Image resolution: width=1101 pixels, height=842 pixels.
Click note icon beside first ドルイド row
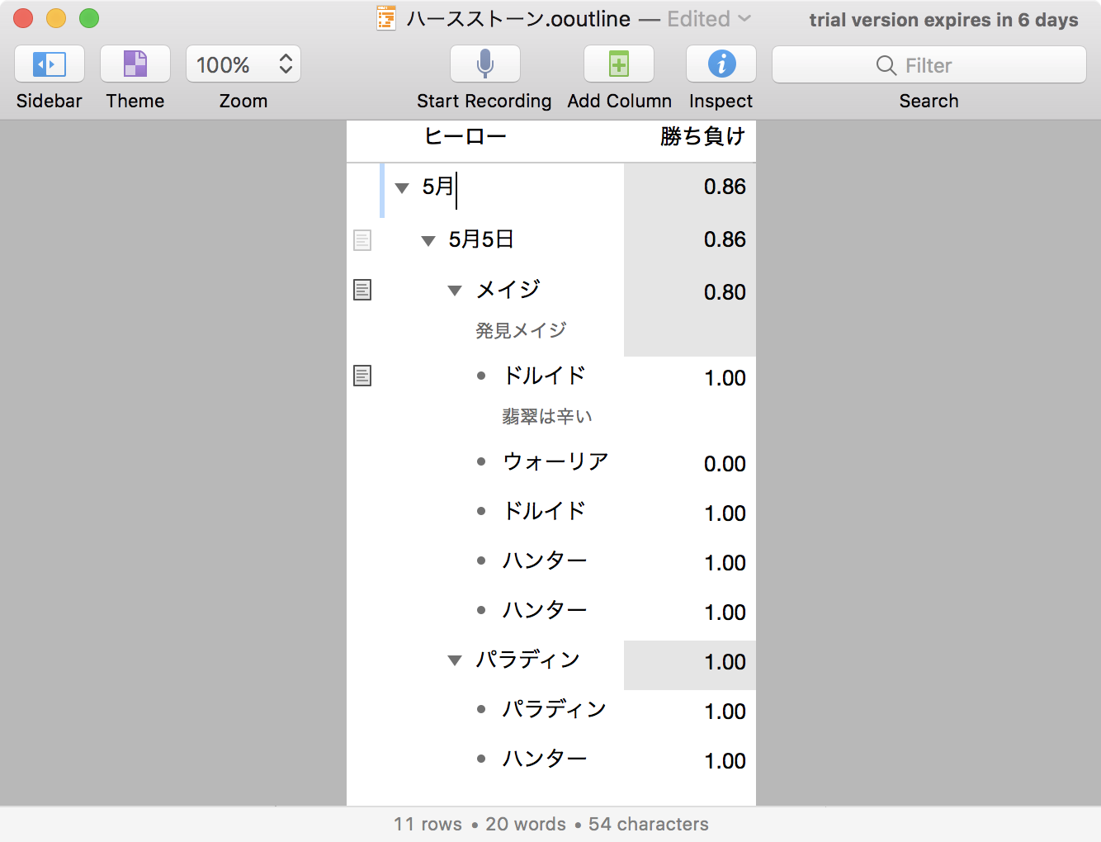coord(362,376)
